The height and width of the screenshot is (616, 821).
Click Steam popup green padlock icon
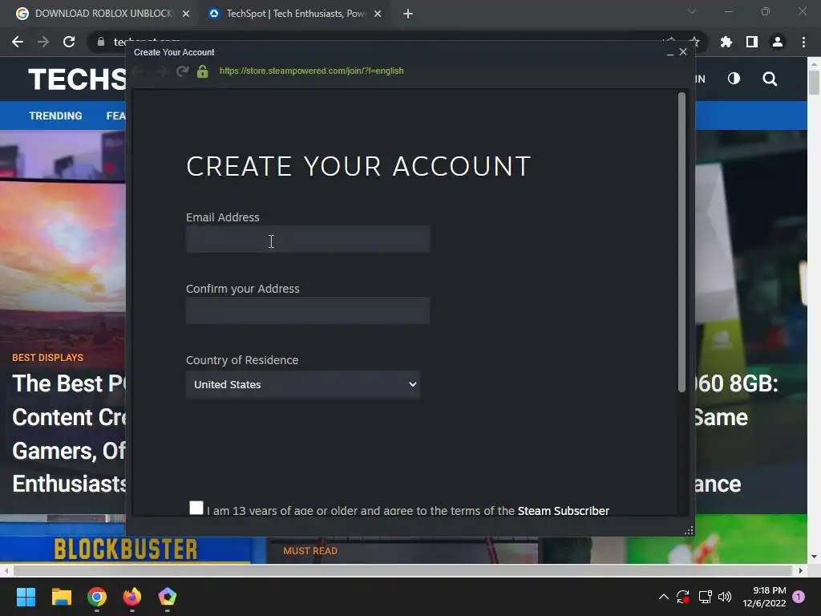[203, 71]
